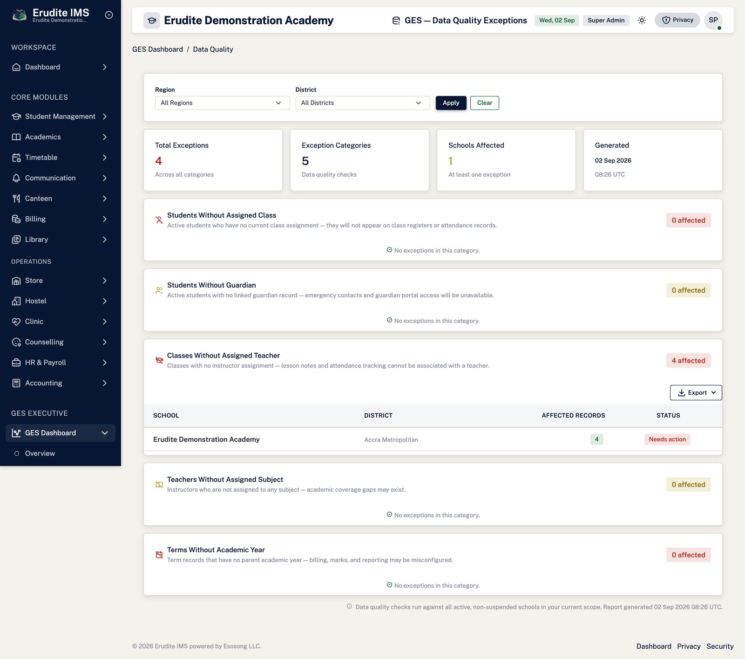Open the footer Privacy link
This screenshot has width=745, height=659.
tap(689, 646)
